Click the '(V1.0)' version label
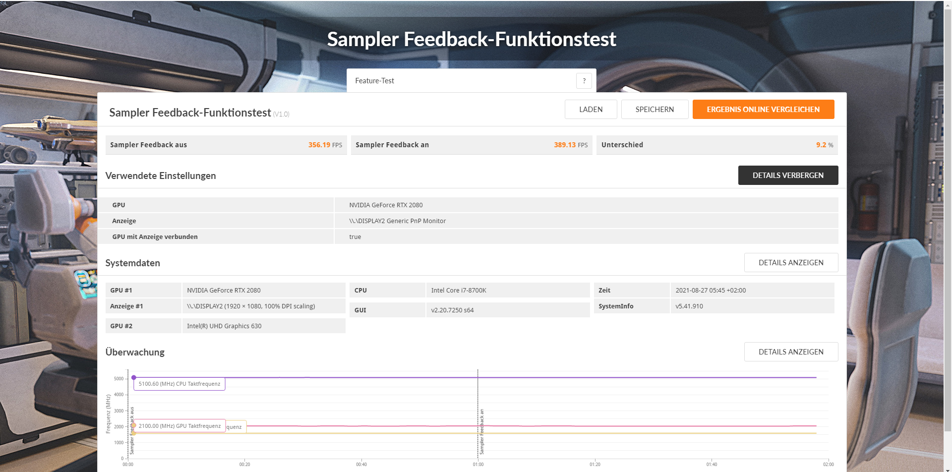 (281, 115)
